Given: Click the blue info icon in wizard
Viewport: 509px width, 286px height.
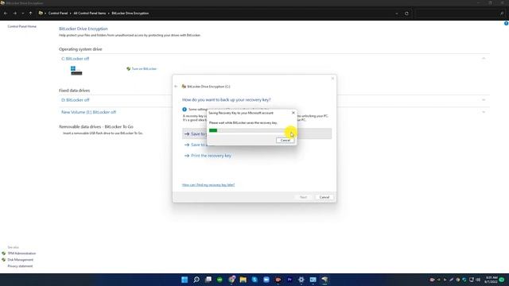Looking at the screenshot, I should point(185,110).
